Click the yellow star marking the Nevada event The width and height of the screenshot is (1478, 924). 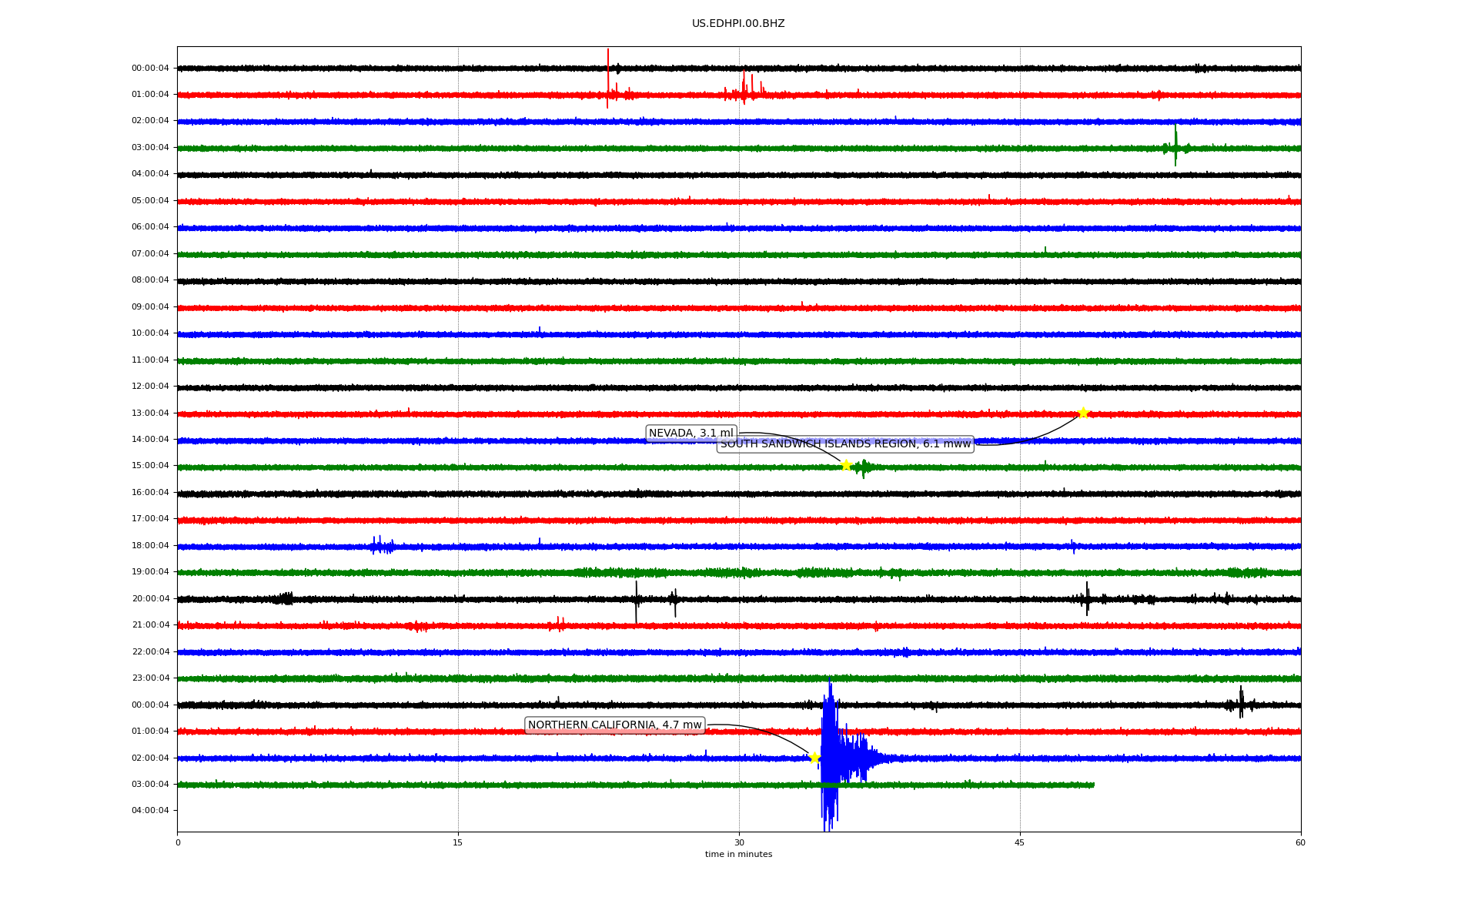(x=846, y=465)
